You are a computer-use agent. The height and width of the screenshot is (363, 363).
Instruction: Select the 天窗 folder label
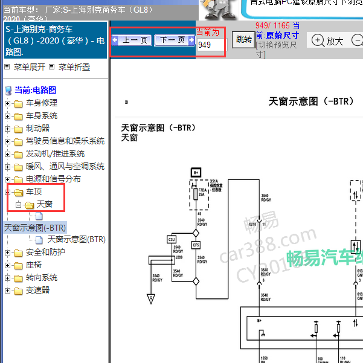tap(45, 204)
